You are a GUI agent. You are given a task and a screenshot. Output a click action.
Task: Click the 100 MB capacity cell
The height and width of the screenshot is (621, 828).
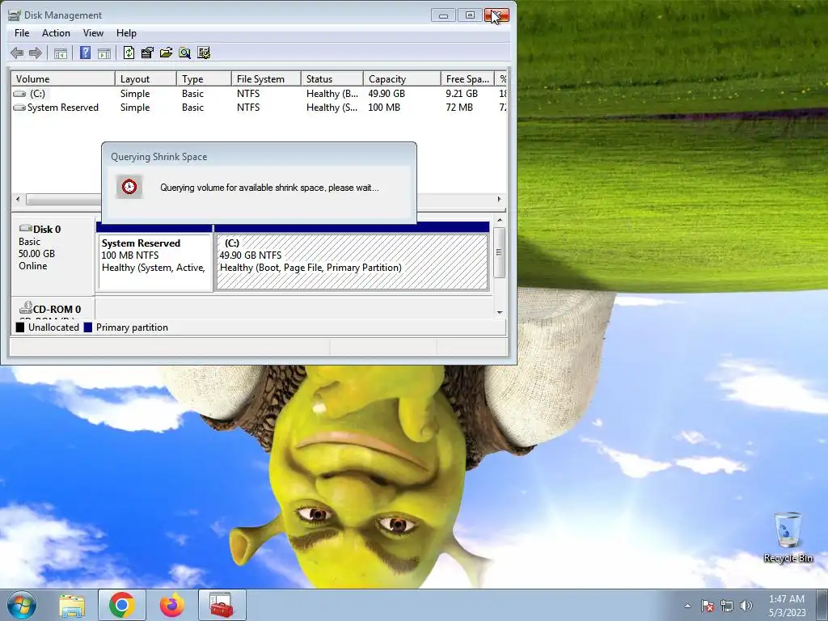pyautogui.click(x=384, y=108)
